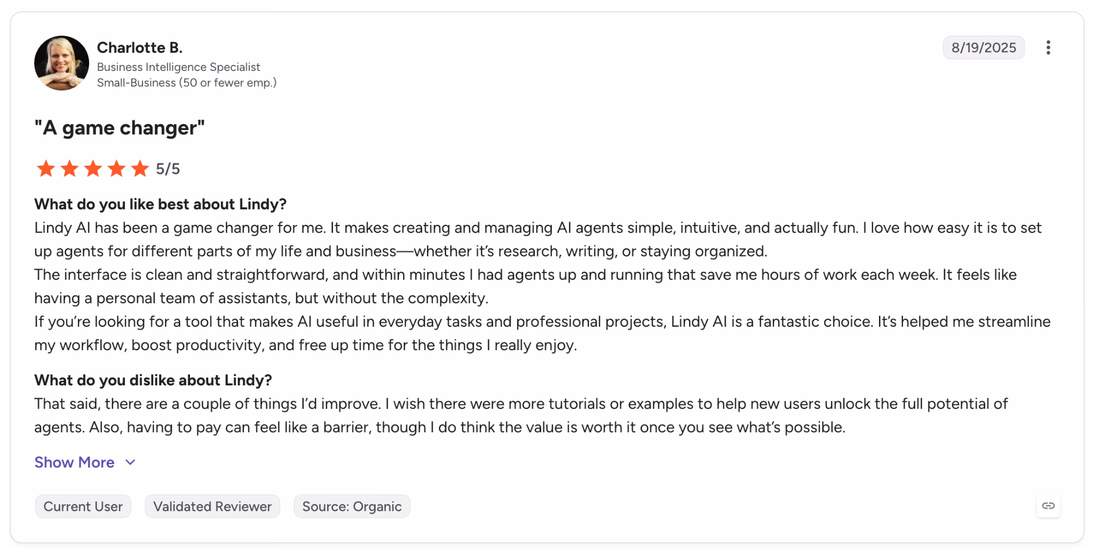Open the three-dot options menu

tap(1048, 47)
